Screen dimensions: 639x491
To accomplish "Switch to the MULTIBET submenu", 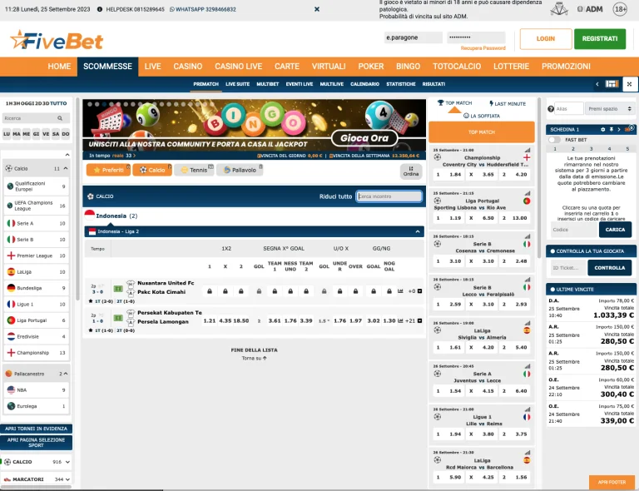I will click(267, 84).
